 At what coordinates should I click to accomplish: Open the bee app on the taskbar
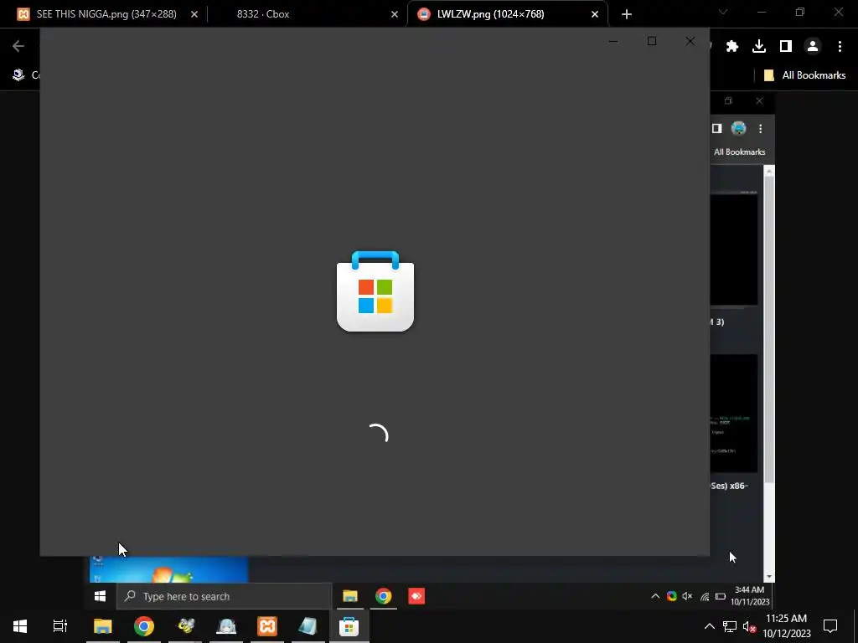[x=185, y=626]
